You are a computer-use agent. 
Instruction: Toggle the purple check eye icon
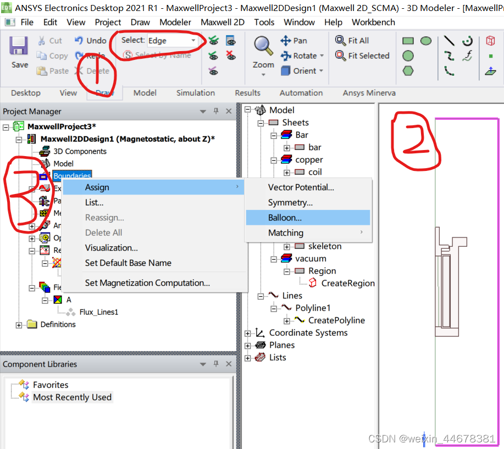[213, 71]
